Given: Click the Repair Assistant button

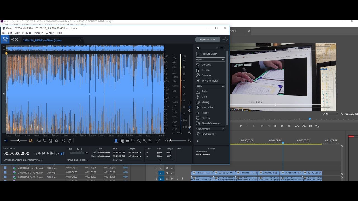Looking at the screenshot, I should (208, 40).
